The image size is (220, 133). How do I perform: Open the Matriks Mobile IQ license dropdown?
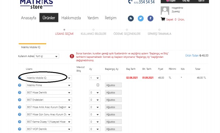pyautogui.click(x=49, y=78)
